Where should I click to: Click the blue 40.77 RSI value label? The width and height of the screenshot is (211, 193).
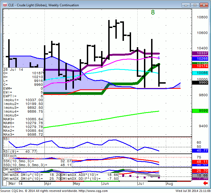point(200,151)
